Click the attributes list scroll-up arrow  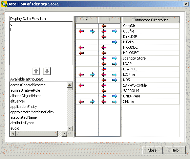click(x=69, y=85)
